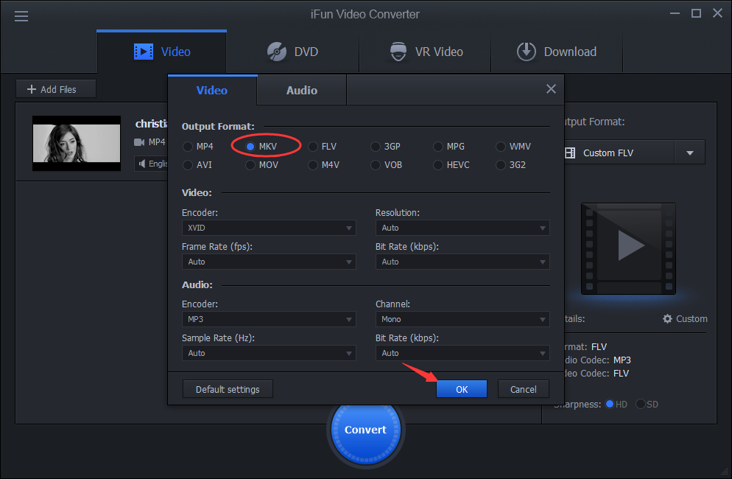The width and height of the screenshot is (732, 479).
Task: Open the Frame Rate (fps) dropdown
Action: point(269,262)
